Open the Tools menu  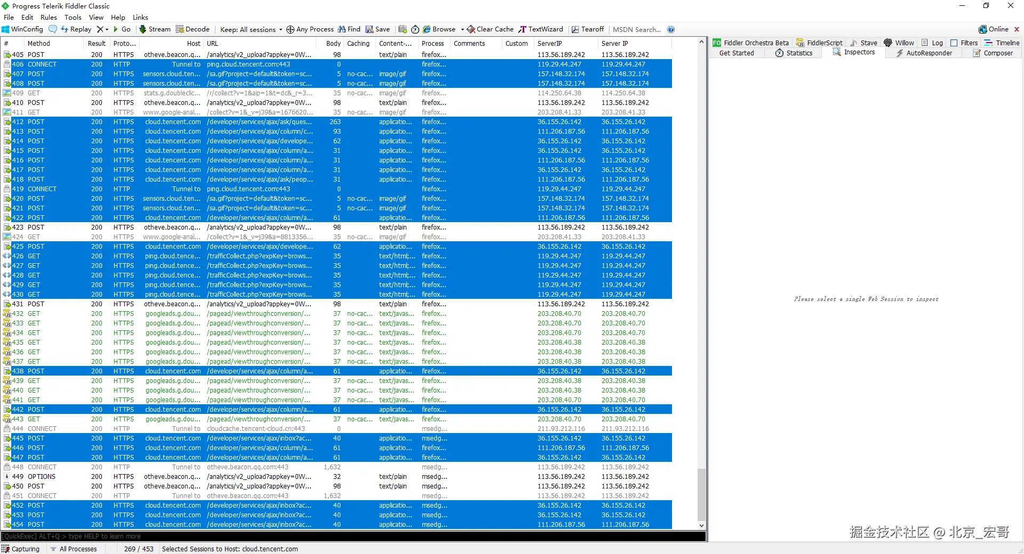73,17
